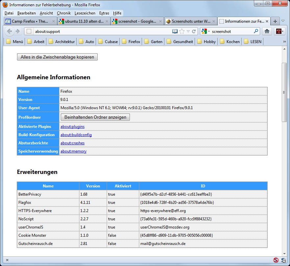
Task: Click the Home button in navigation toolbar
Action: coord(267,32)
